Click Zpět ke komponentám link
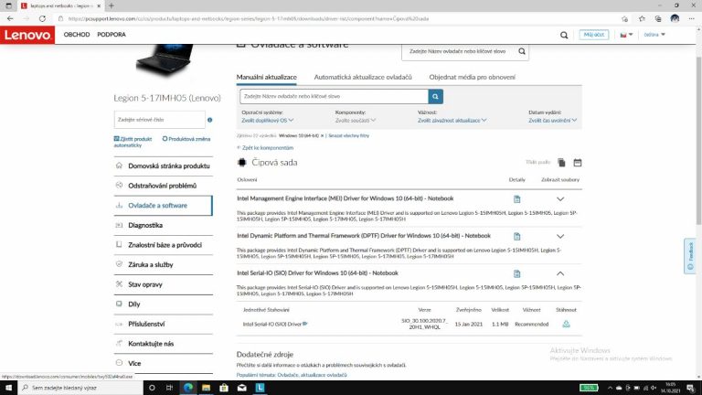The width and height of the screenshot is (702, 395). [x=266, y=147]
